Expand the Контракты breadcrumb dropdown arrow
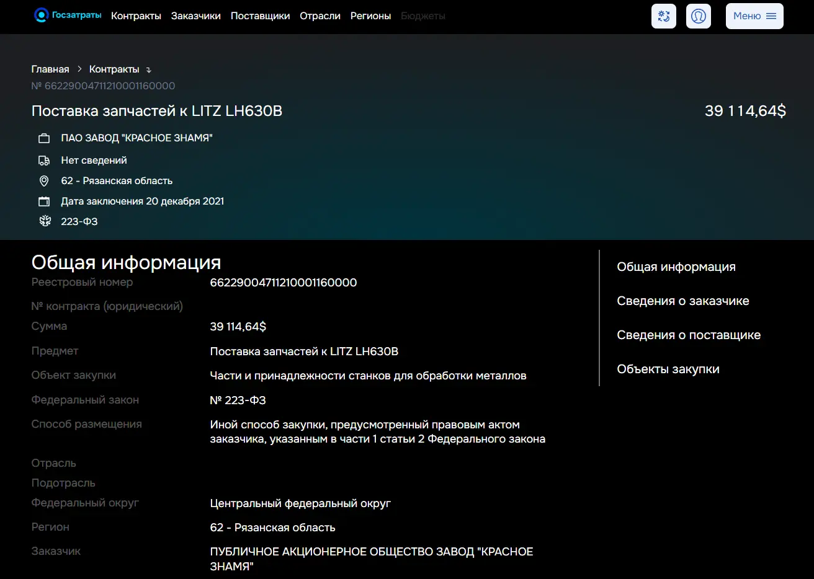Image resolution: width=814 pixels, height=579 pixels. [149, 70]
